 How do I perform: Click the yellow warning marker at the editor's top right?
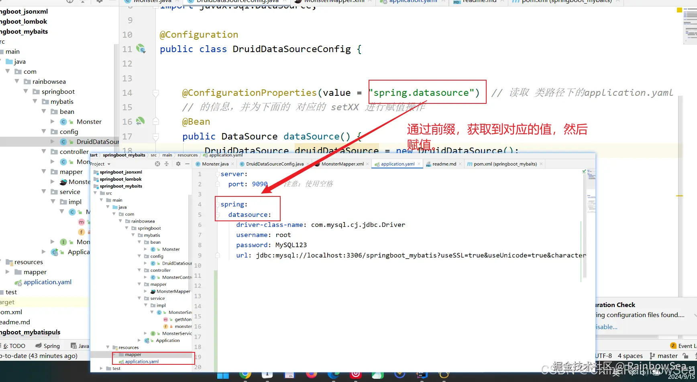click(679, 10)
